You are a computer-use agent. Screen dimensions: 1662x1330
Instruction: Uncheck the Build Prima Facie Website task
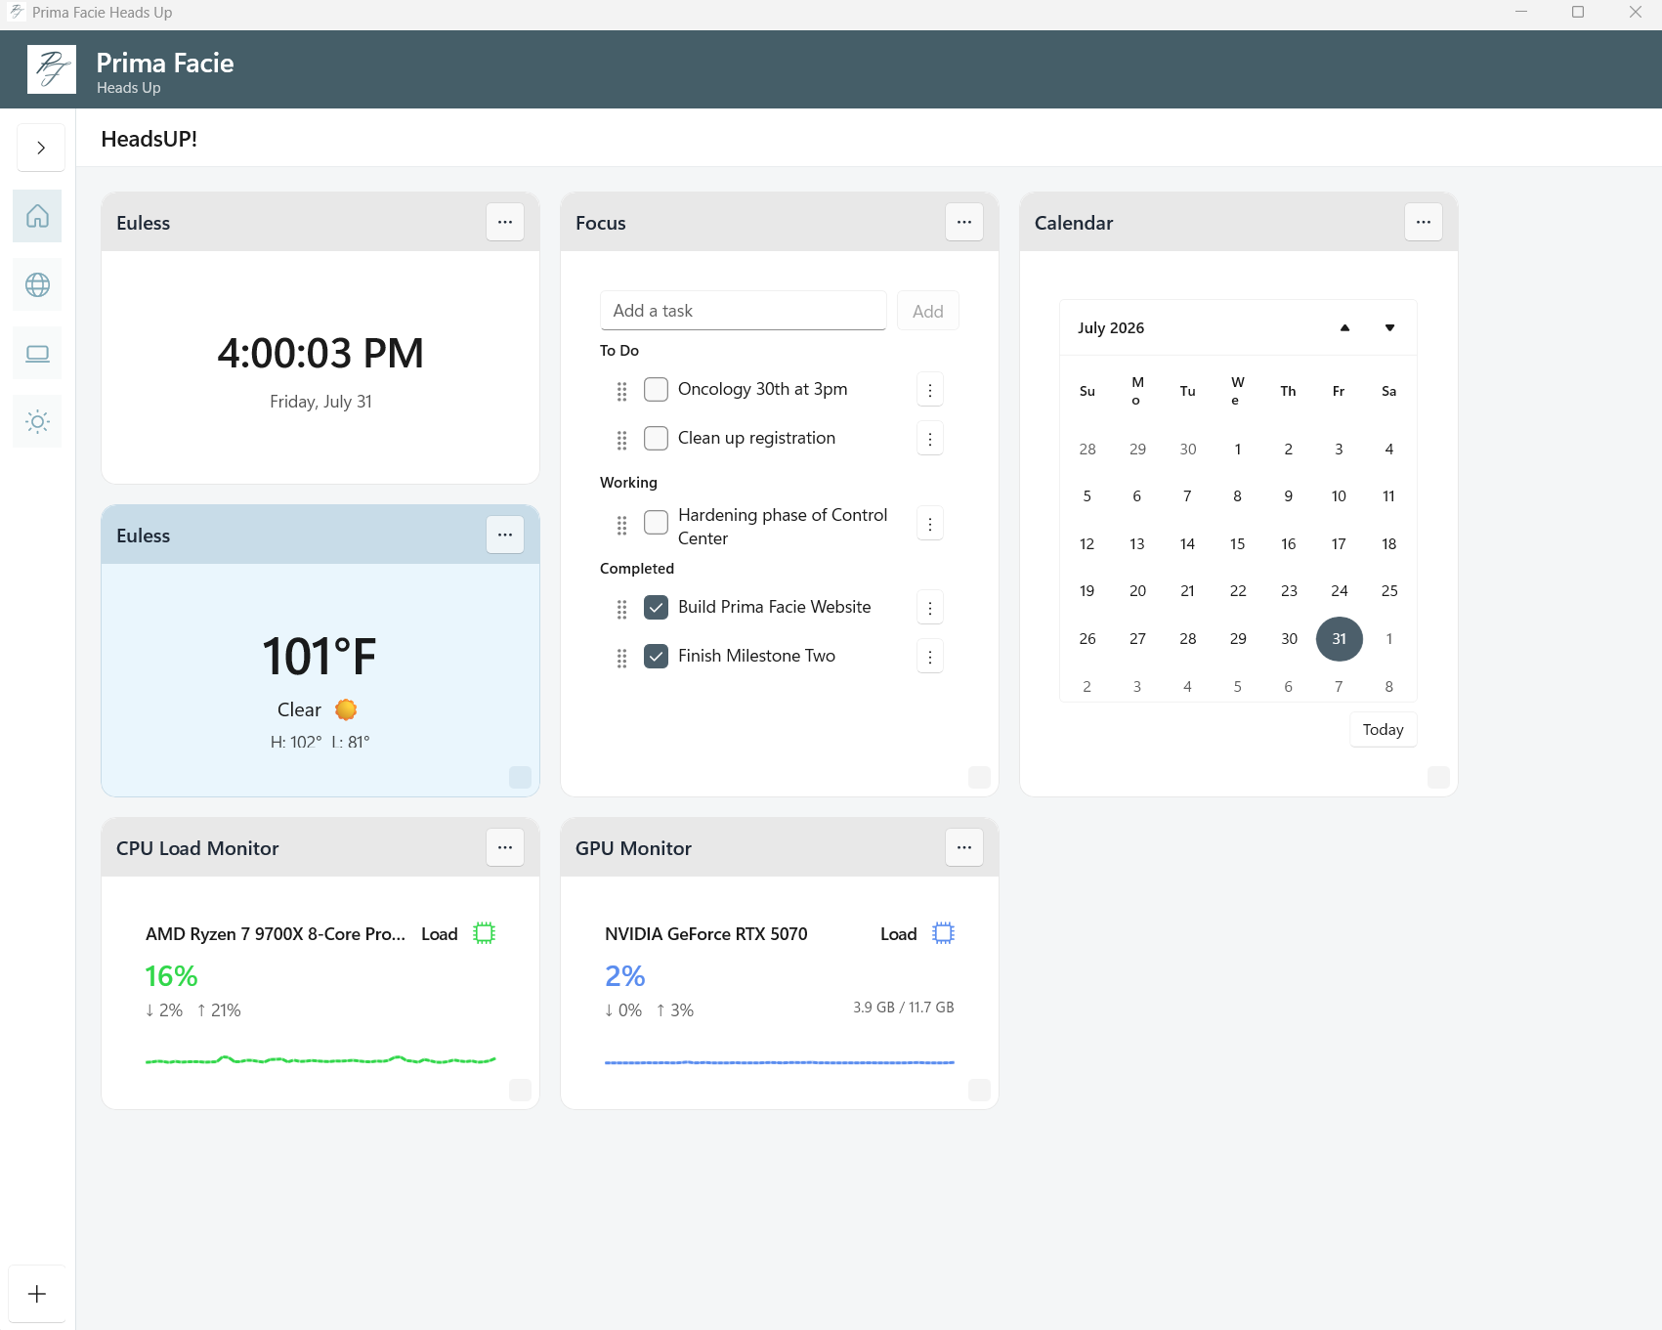(x=657, y=607)
